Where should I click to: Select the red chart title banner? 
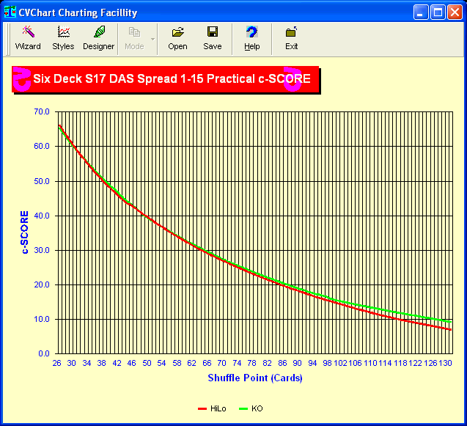click(x=166, y=78)
